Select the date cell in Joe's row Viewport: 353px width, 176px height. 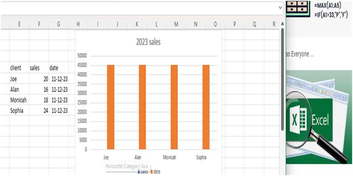pyautogui.click(x=58, y=79)
